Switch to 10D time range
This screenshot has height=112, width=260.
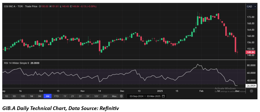(23, 96)
